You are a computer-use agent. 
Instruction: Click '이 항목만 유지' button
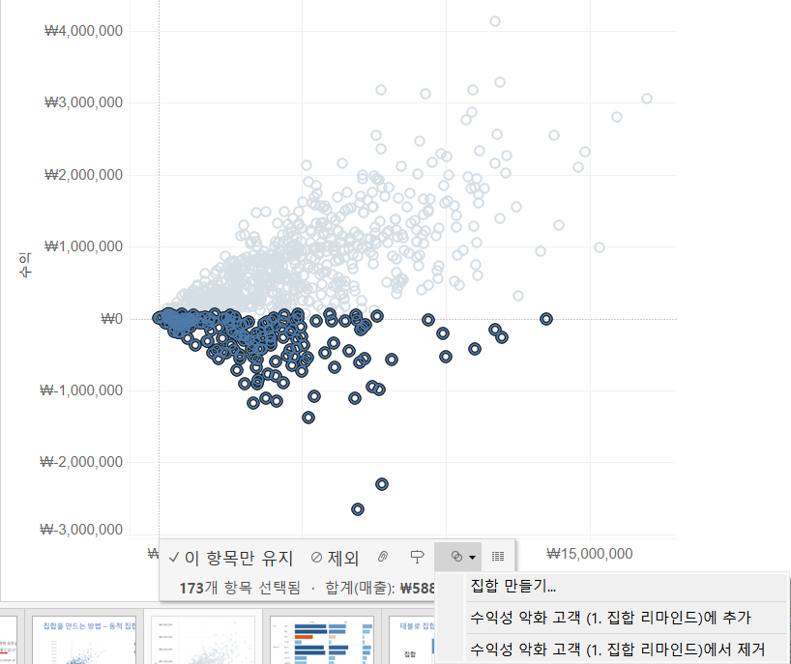click(x=230, y=558)
